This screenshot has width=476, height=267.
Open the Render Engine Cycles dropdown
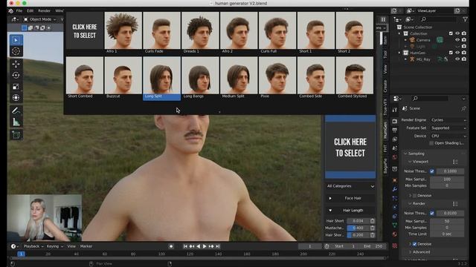448,120
